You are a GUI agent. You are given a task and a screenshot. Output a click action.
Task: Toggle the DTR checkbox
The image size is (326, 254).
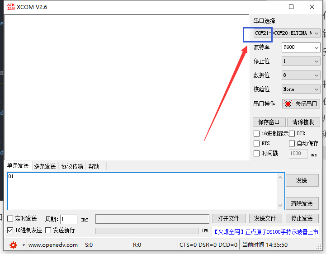coord(292,133)
